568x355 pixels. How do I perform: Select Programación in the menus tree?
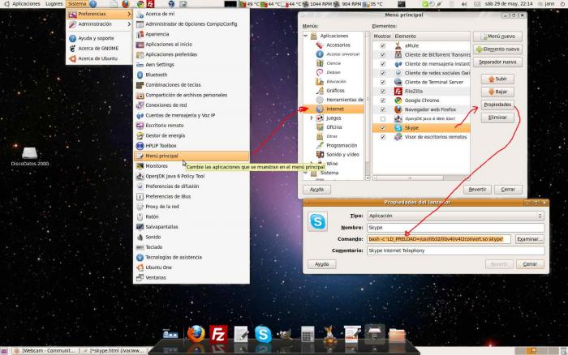pos(342,145)
